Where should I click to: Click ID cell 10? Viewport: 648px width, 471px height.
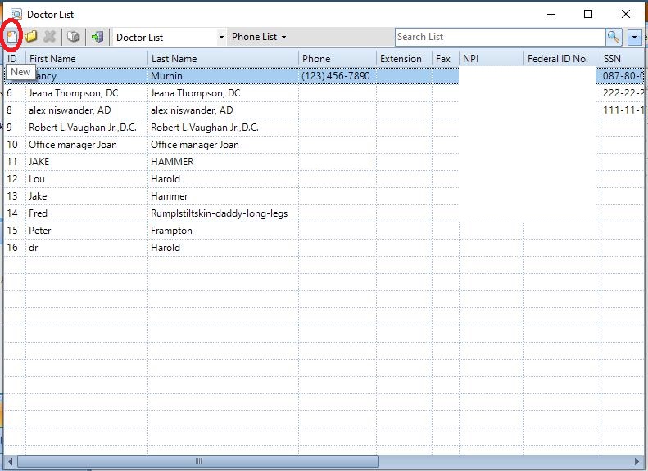click(15, 145)
